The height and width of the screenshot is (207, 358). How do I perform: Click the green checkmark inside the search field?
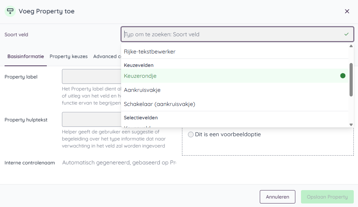[346, 34]
